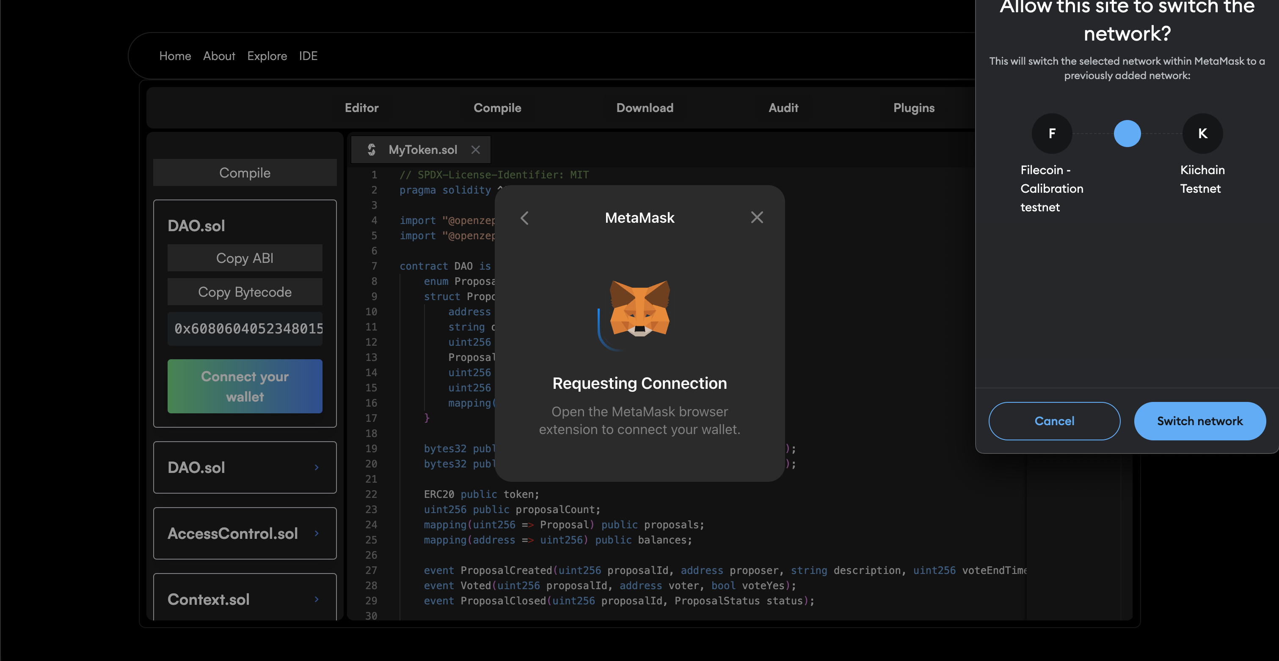Click the Solidity file icon on MyToken.sol tab
Image resolution: width=1279 pixels, height=661 pixels.
click(x=372, y=149)
